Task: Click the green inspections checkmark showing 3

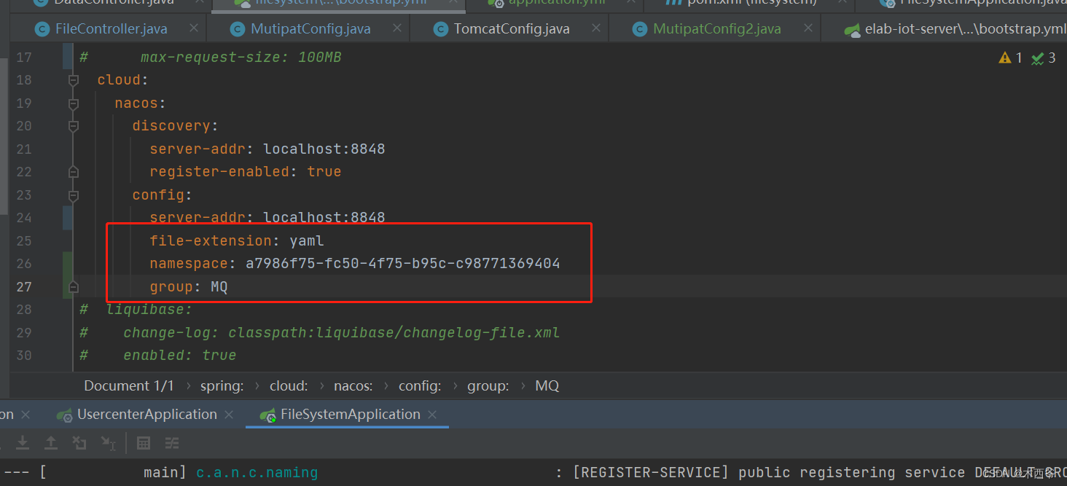Action: (x=1044, y=58)
